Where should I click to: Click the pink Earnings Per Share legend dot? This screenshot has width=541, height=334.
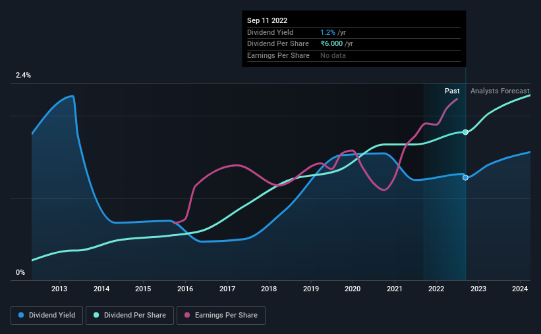click(x=187, y=315)
